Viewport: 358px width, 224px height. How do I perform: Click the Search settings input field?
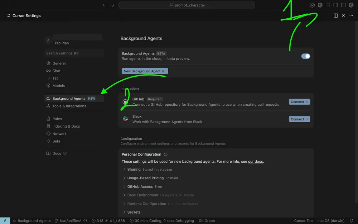tap(74, 53)
